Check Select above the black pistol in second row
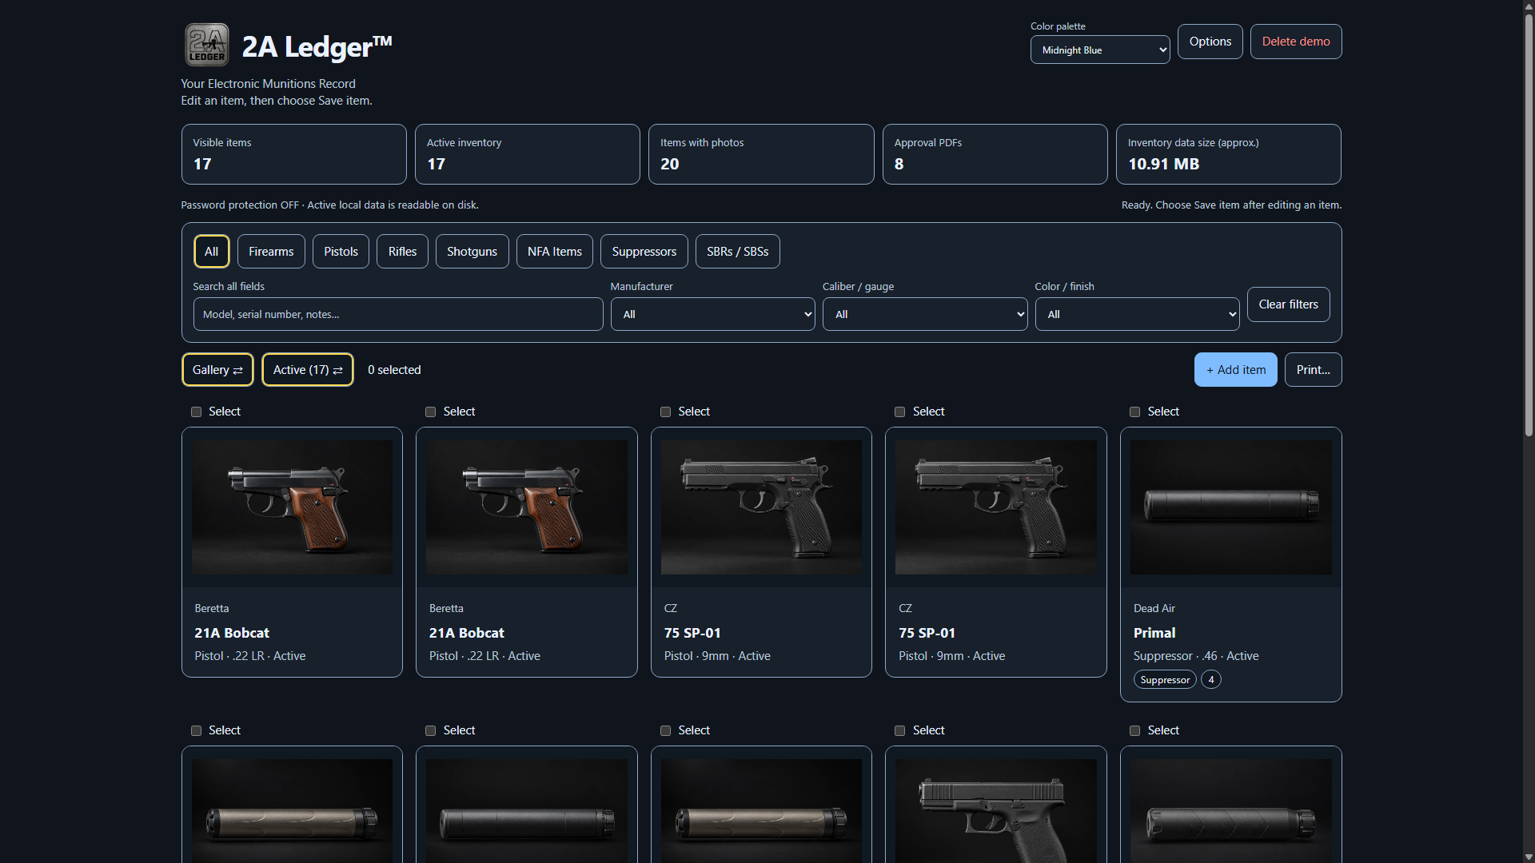 coord(899,731)
